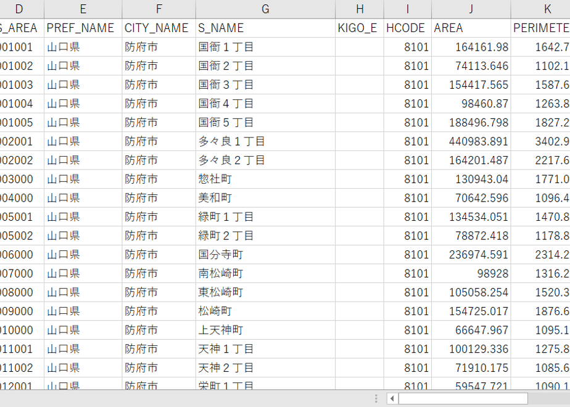Click AREA value 130943.04

471,179
